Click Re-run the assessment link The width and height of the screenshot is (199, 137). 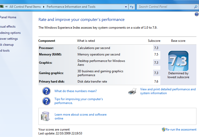[x=181, y=130]
